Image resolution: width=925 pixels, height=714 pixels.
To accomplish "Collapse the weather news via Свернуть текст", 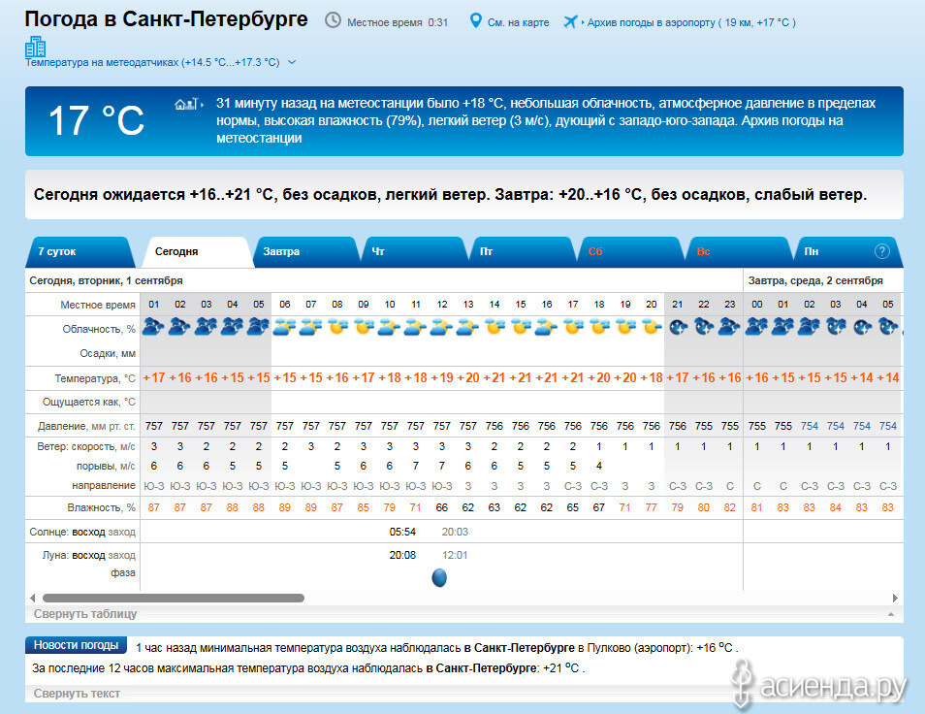I will 77,694.
